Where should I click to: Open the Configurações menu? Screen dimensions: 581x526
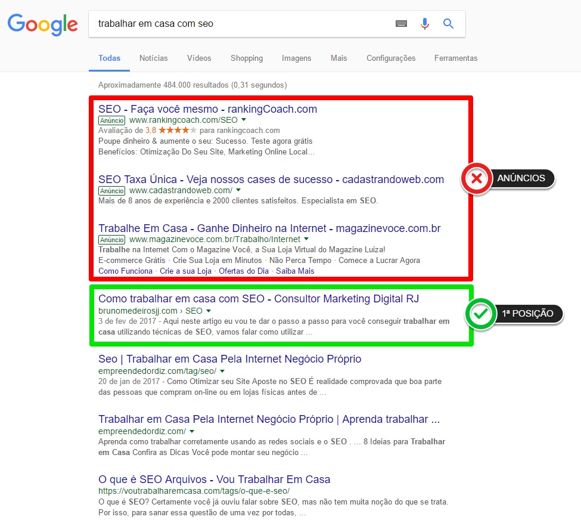coord(391,58)
